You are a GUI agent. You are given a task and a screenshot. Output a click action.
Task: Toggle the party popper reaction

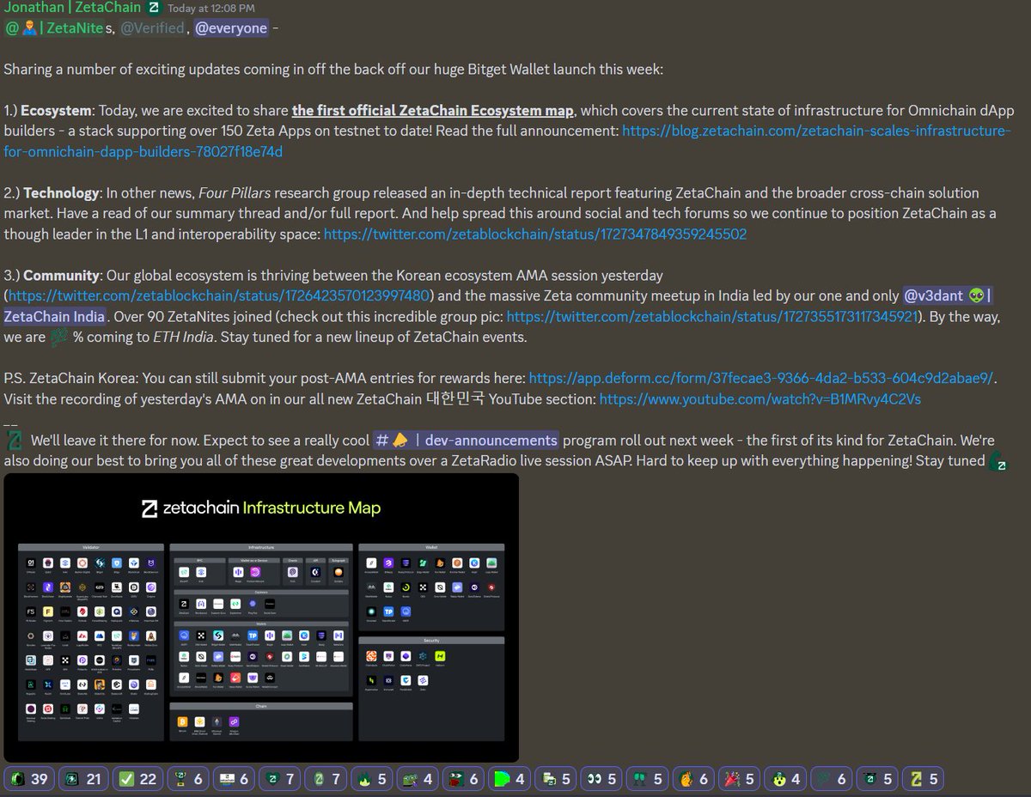pyautogui.click(x=740, y=779)
